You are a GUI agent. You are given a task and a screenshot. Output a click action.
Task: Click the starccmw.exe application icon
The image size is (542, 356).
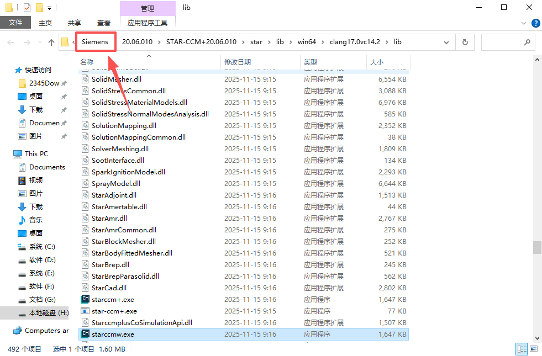tap(85, 334)
